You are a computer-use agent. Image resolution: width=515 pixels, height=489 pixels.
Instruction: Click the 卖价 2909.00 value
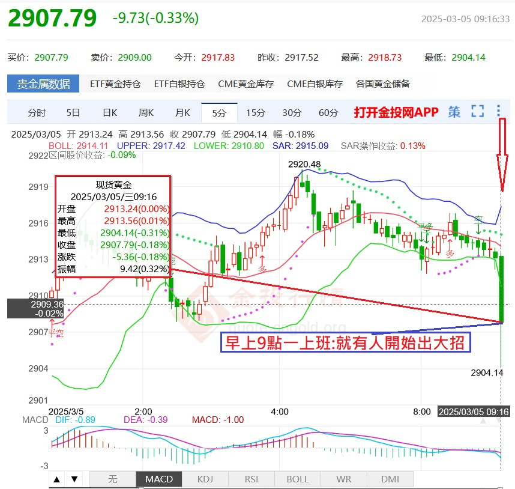pos(134,58)
